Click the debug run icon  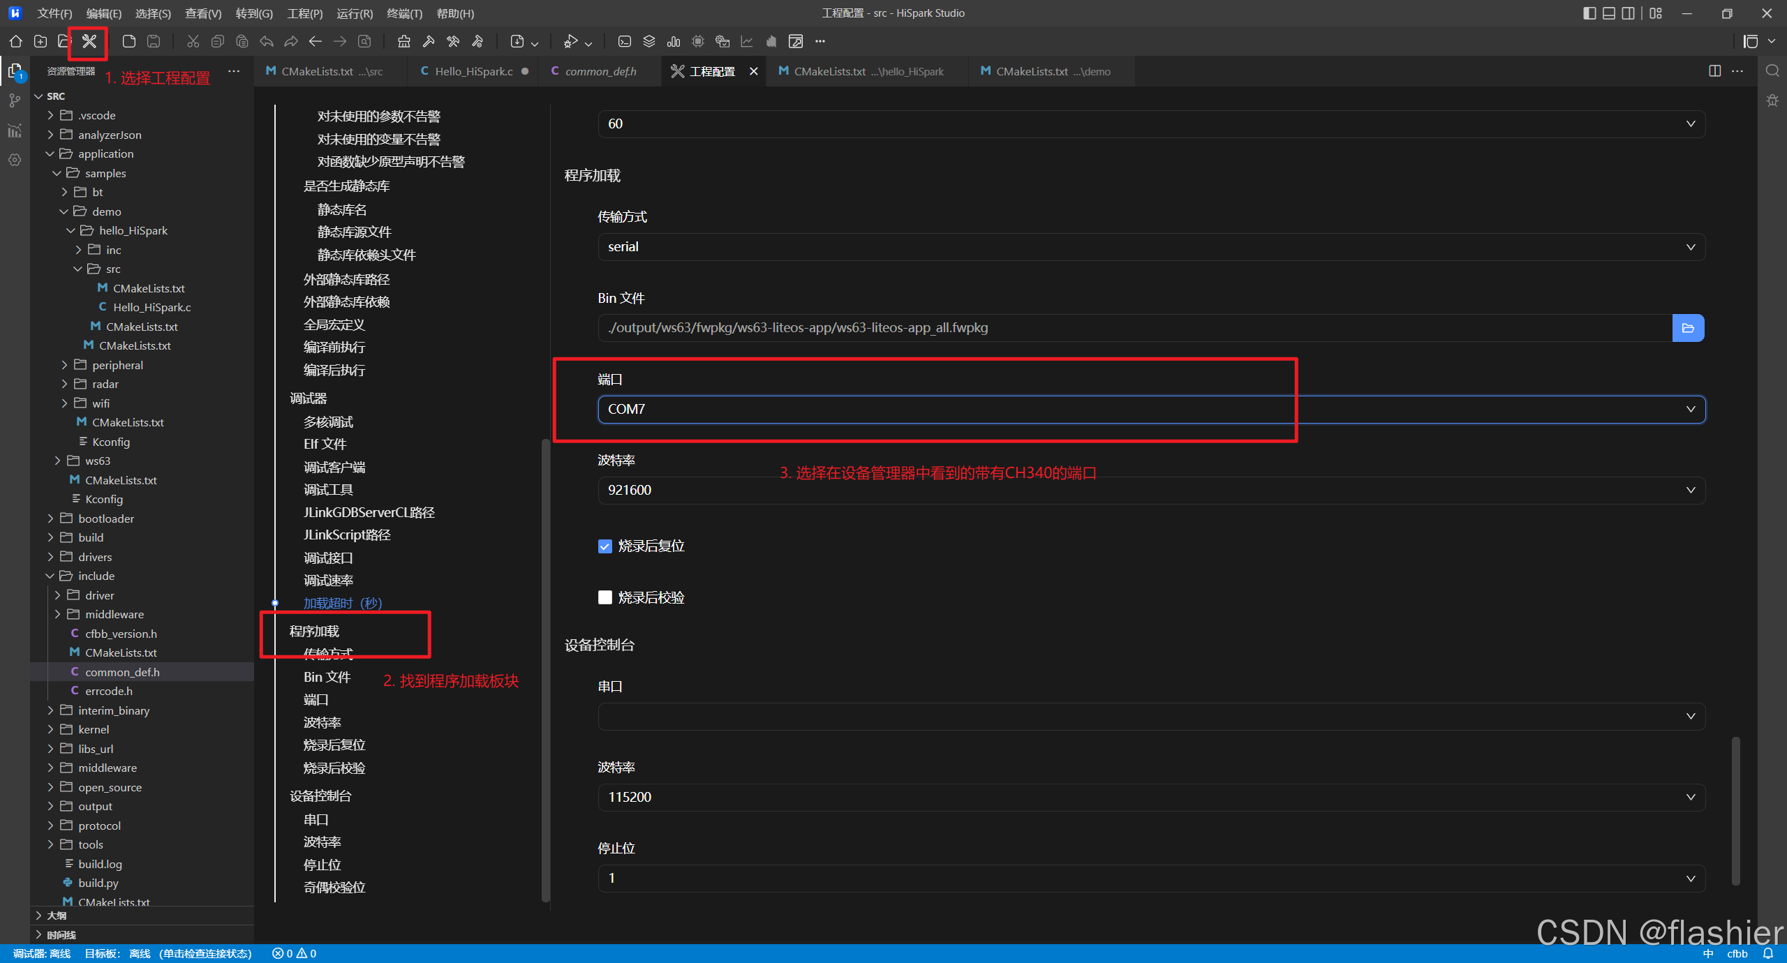tap(571, 41)
